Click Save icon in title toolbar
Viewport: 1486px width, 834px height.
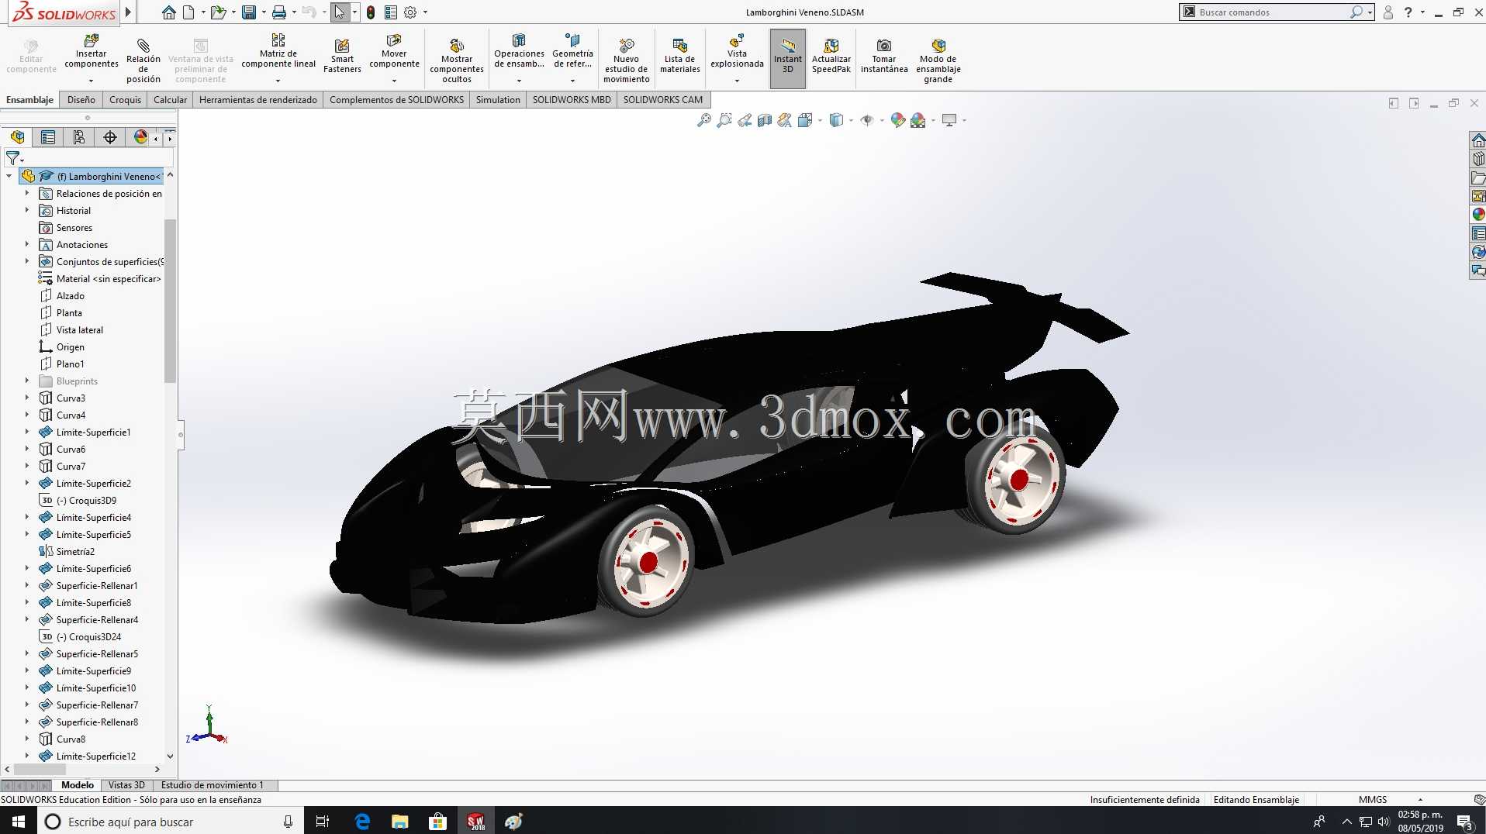point(249,12)
